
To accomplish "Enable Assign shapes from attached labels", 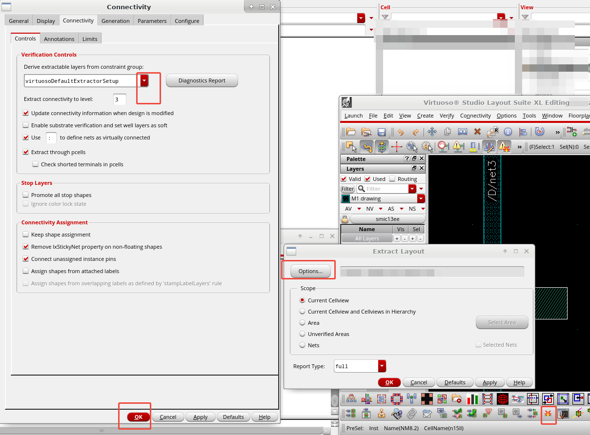I will 26,271.
